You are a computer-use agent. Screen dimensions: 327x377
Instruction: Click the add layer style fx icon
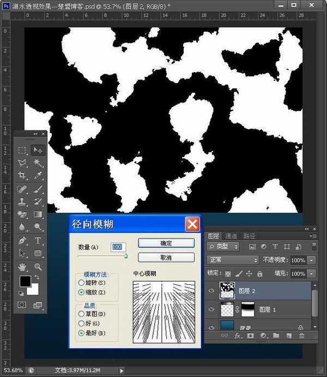[x=238, y=336]
